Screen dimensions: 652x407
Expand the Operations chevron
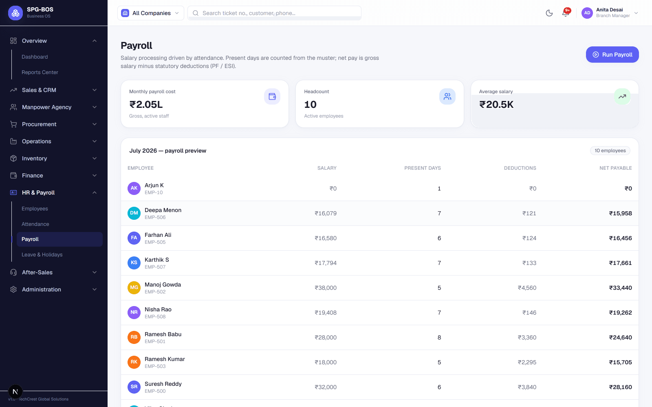pos(95,141)
